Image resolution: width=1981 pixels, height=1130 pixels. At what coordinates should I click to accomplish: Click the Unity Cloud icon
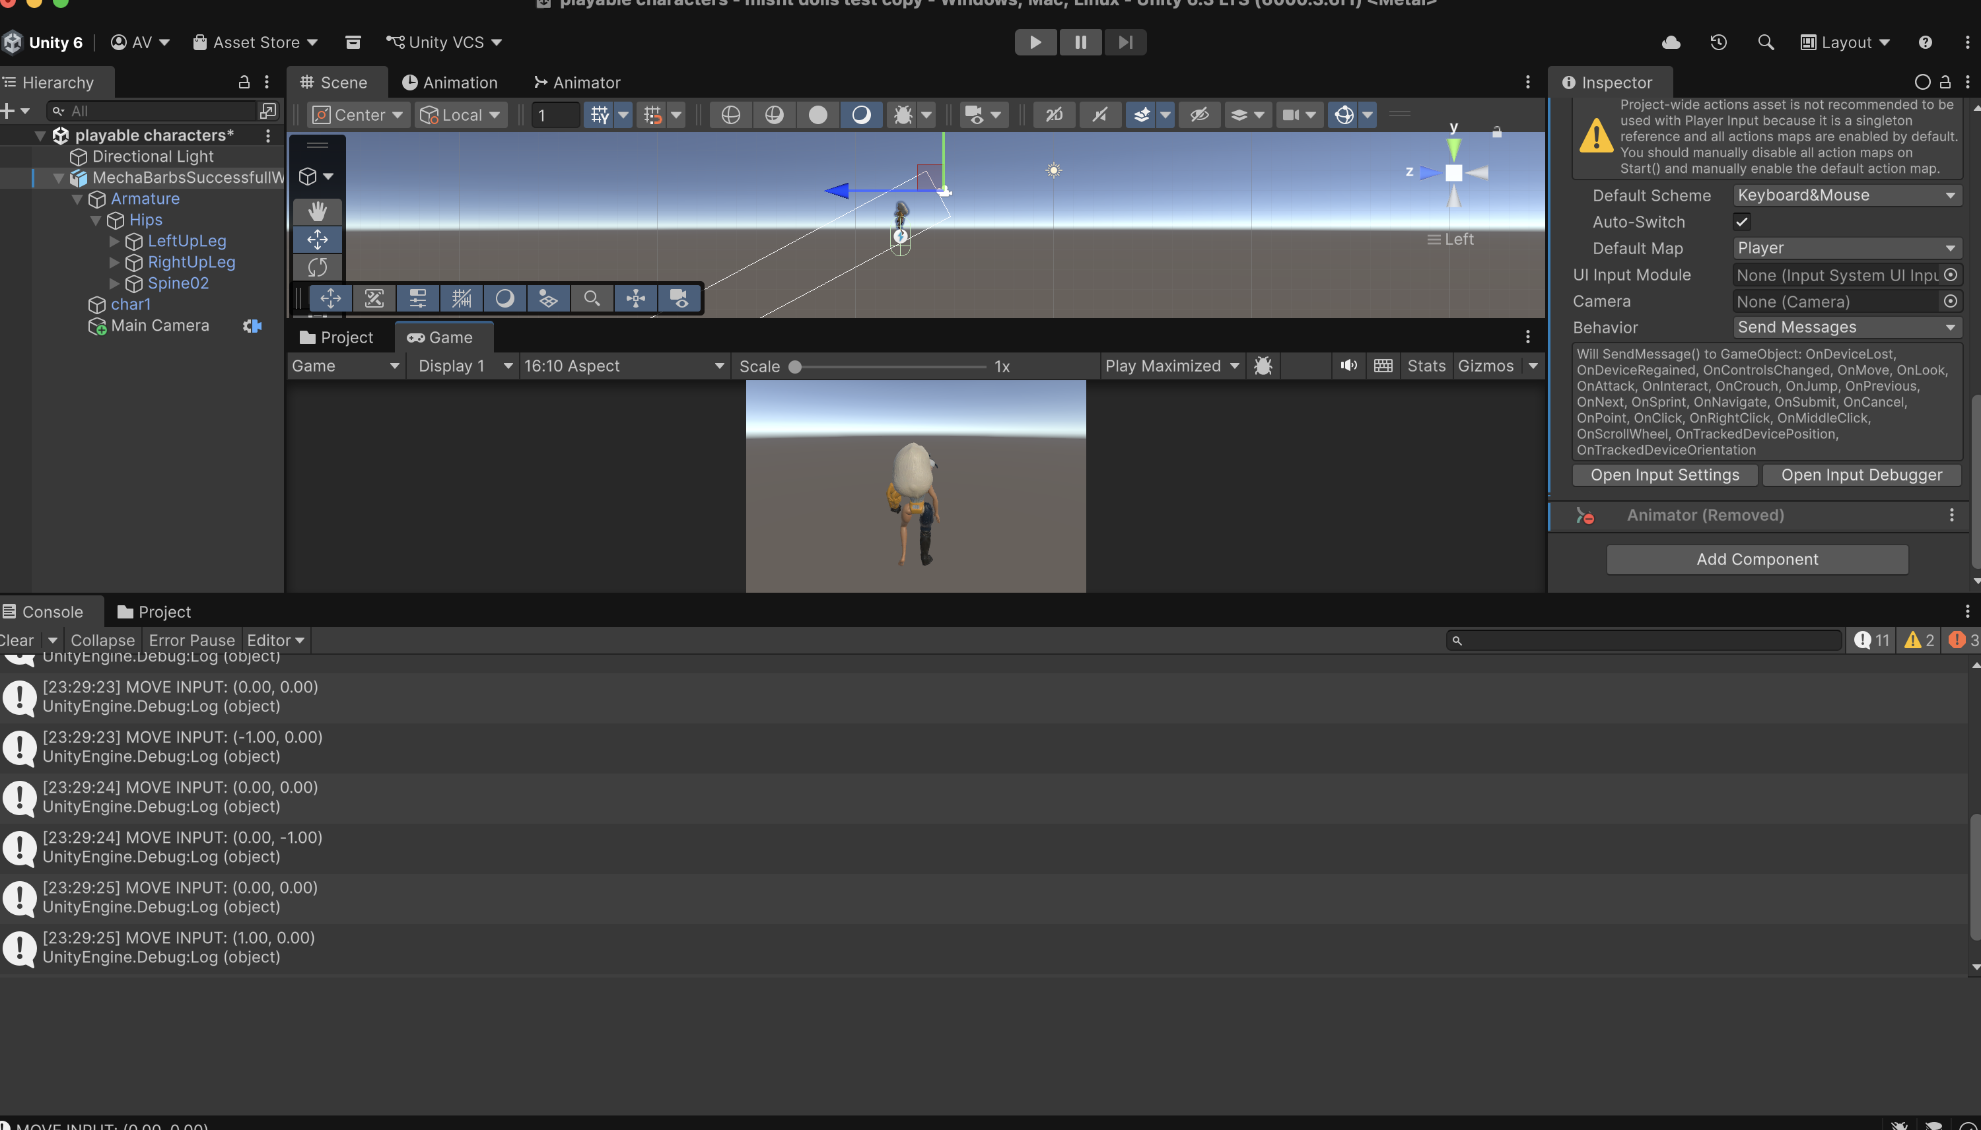[1671, 43]
